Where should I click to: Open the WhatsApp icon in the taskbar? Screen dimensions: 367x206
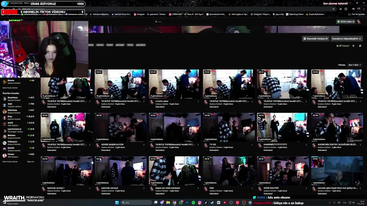point(181,203)
